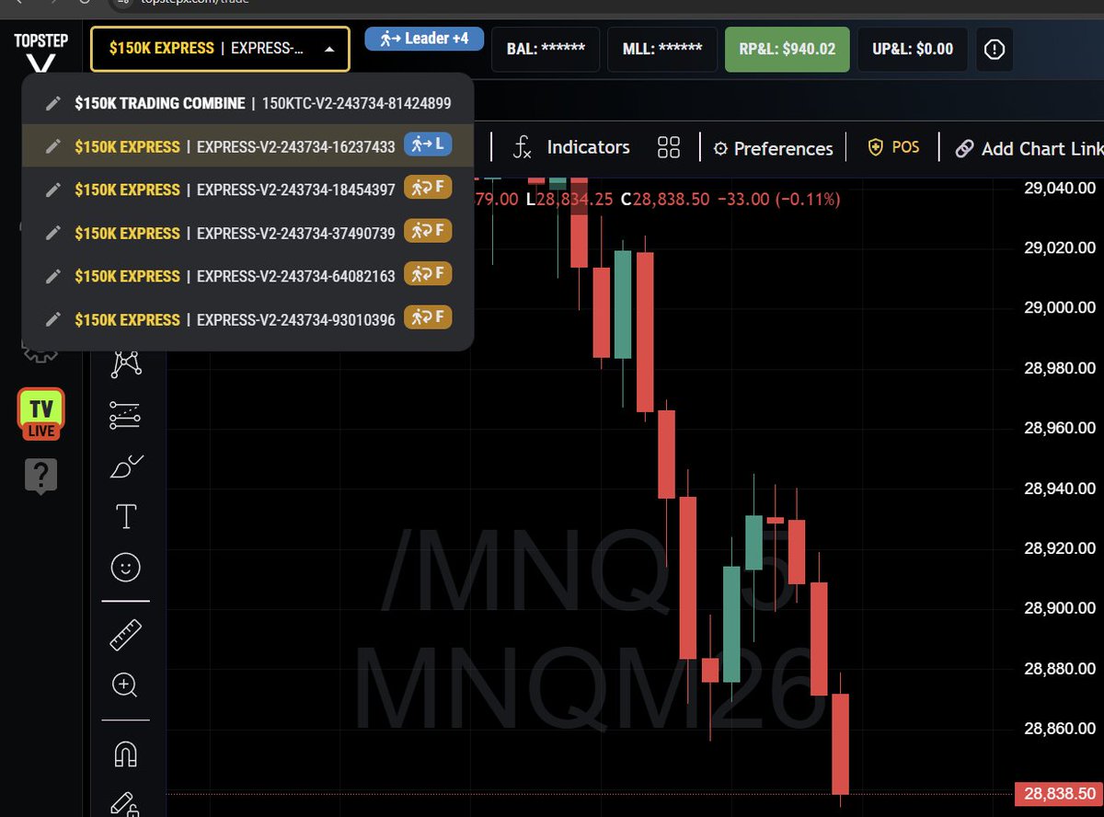This screenshot has height=817, width=1104.
Task: Click the alert exclamation circle icon
Action: click(x=995, y=50)
